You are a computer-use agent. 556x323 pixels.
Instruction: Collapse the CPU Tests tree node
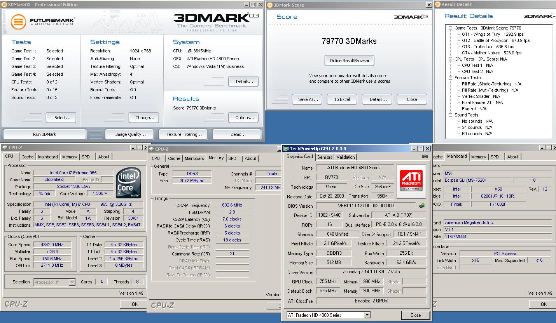click(x=450, y=59)
